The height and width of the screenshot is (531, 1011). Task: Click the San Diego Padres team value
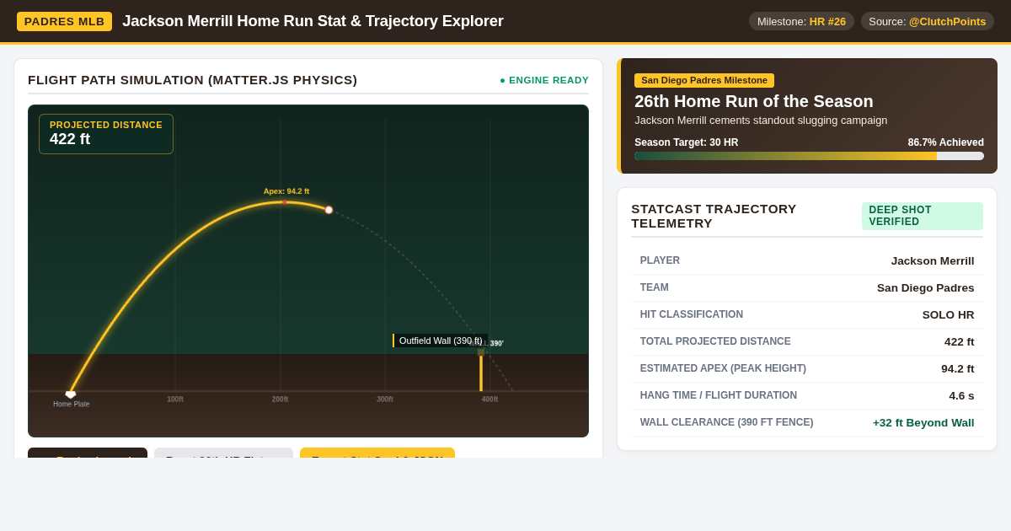click(926, 288)
